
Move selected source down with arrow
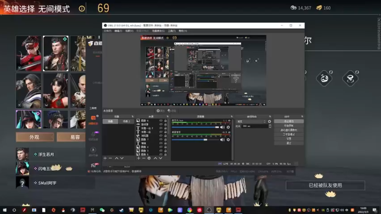point(160,158)
